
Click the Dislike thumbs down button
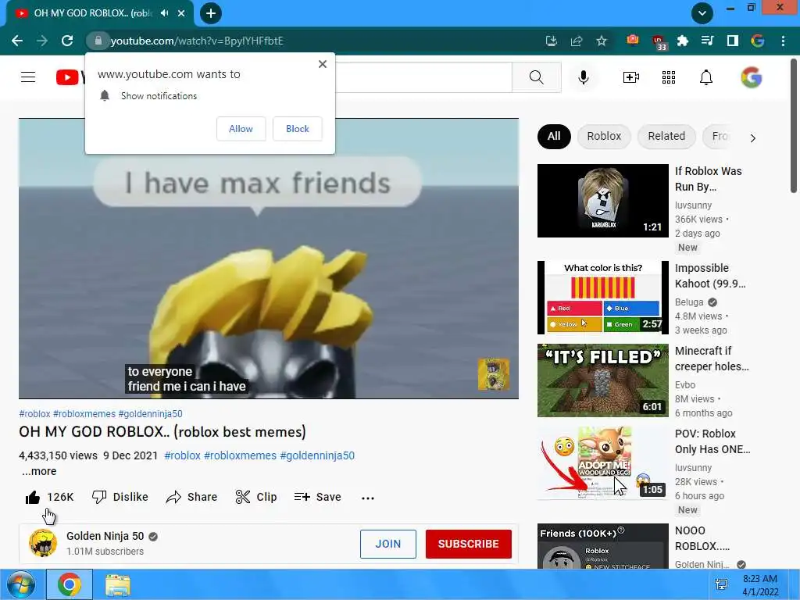coord(120,497)
